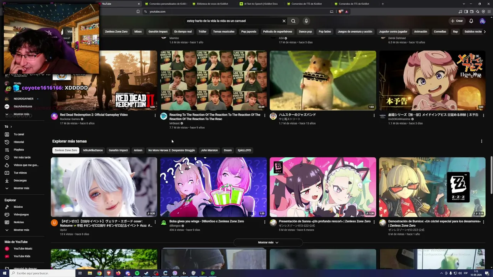The width and height of the screenshot is (493, 277).
Task: Browse Videojuegos under Explorar
Action: click(x=21, y=215)
